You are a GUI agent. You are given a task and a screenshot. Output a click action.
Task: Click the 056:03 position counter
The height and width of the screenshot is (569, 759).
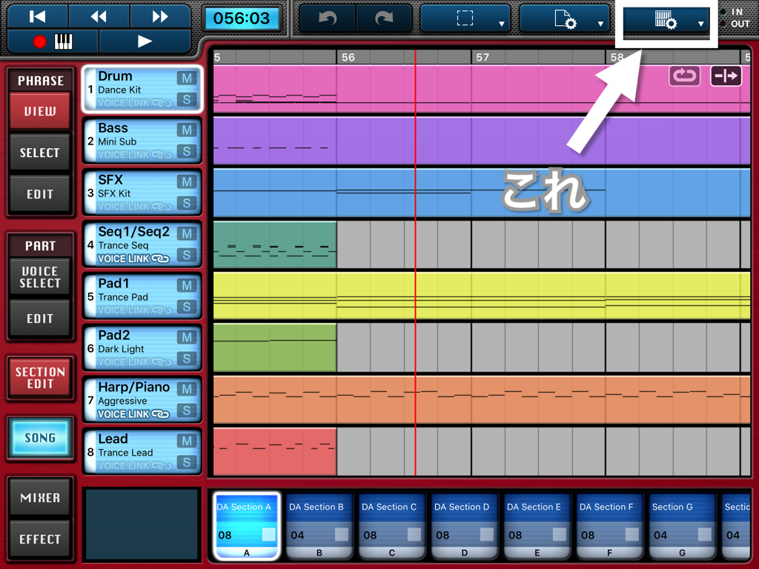coord(242,19)
